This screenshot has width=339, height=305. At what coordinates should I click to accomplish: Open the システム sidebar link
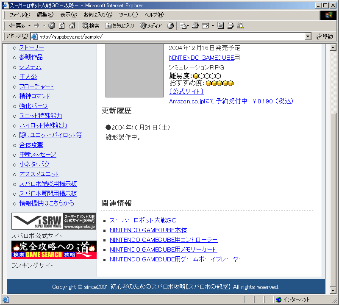point(30,67)
